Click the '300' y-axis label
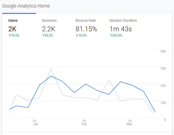Viewport: 174px width, 135px height. [x=163, y=69]
